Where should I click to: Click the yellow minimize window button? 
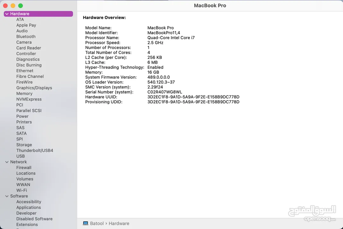coord(13,6)
